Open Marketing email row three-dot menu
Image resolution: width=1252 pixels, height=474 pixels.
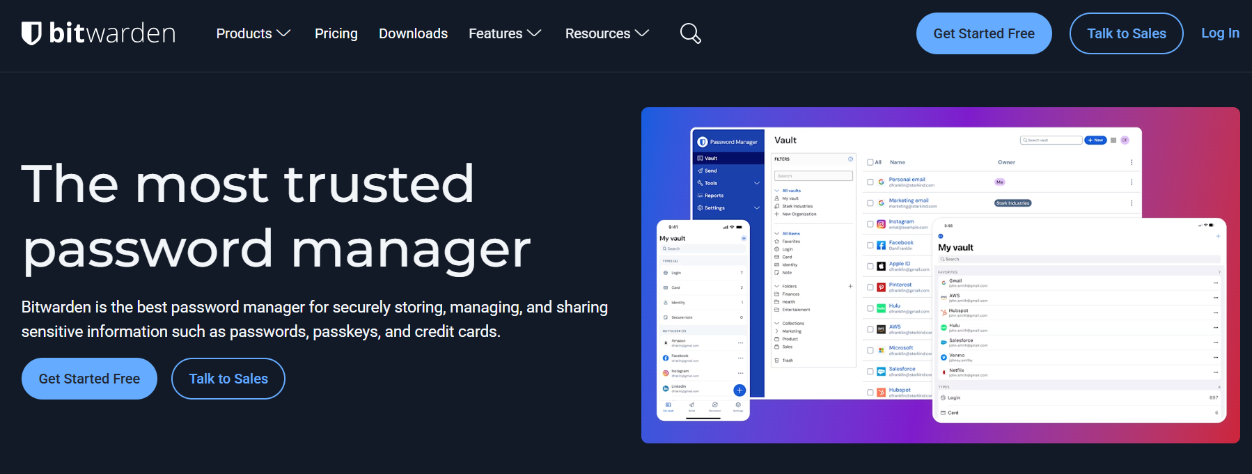(1132, 203)
